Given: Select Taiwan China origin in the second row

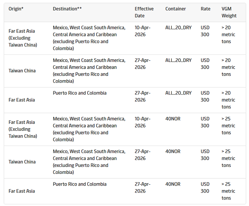Looking at the screenshot, I should (22, 71).
